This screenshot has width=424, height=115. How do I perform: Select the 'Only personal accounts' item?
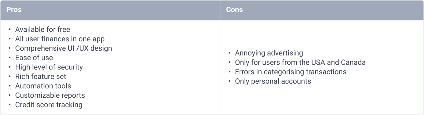point(273,81)
